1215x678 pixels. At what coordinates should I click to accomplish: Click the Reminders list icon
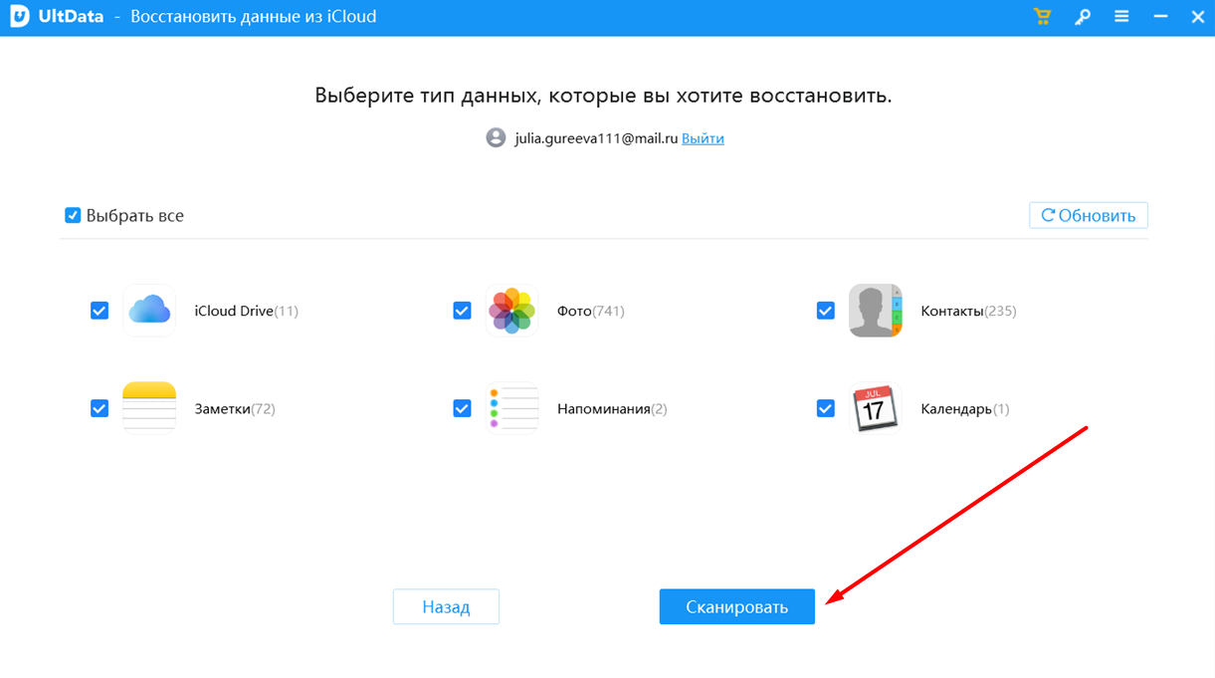click(x=511, y=408)
